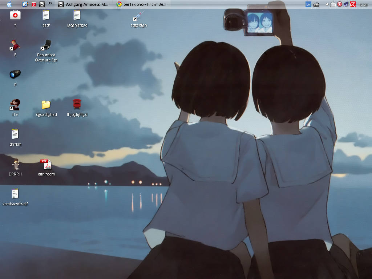Viewport: 372px width, 279px height.
Task: Open the first-aid kit icon labeled f
Action: (15, 15)
